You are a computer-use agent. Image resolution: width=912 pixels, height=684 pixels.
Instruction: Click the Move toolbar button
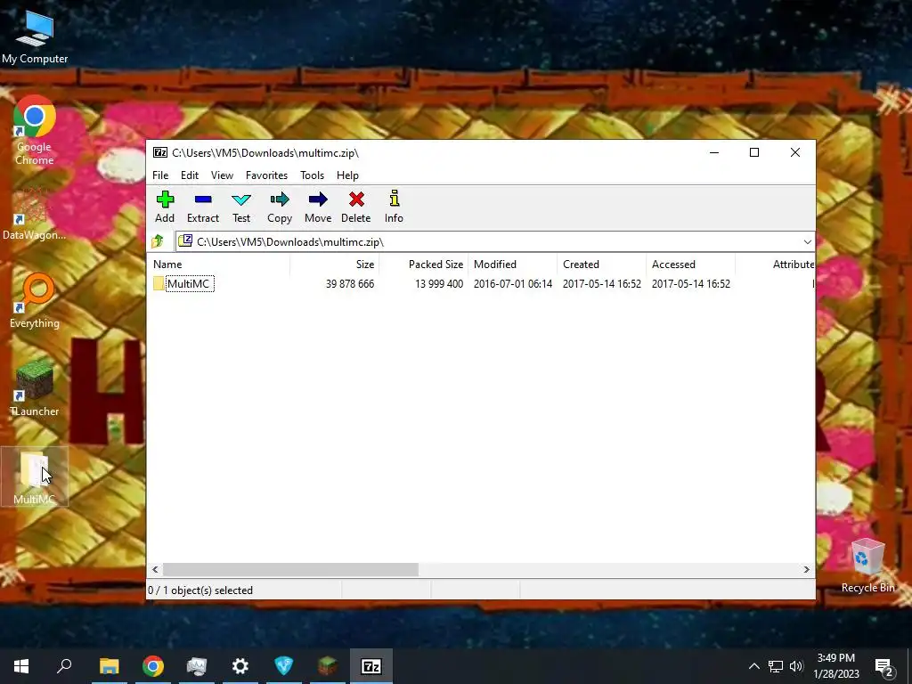318,207
